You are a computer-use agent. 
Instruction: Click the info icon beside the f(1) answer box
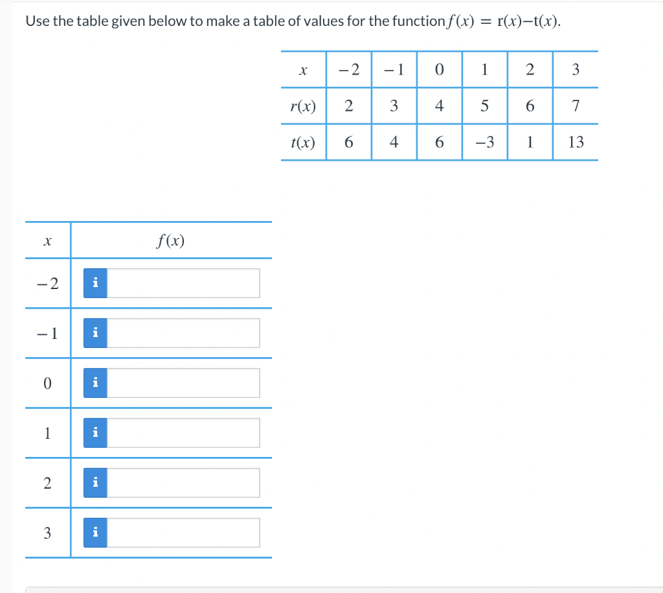tap(95, 432)
